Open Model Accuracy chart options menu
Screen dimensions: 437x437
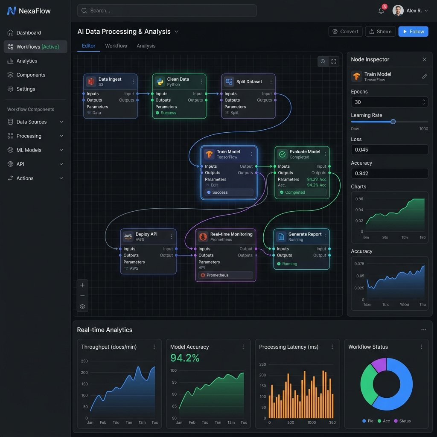243,347
